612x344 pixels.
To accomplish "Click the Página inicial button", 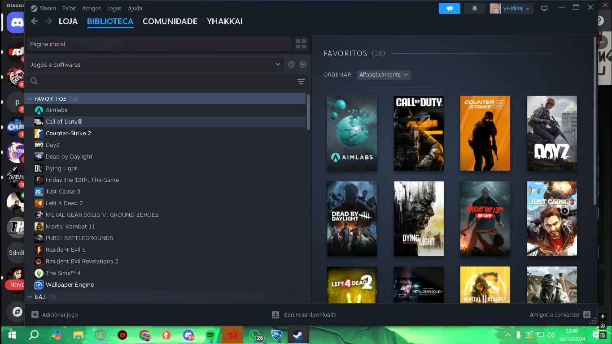I will (x=159, y=44).
